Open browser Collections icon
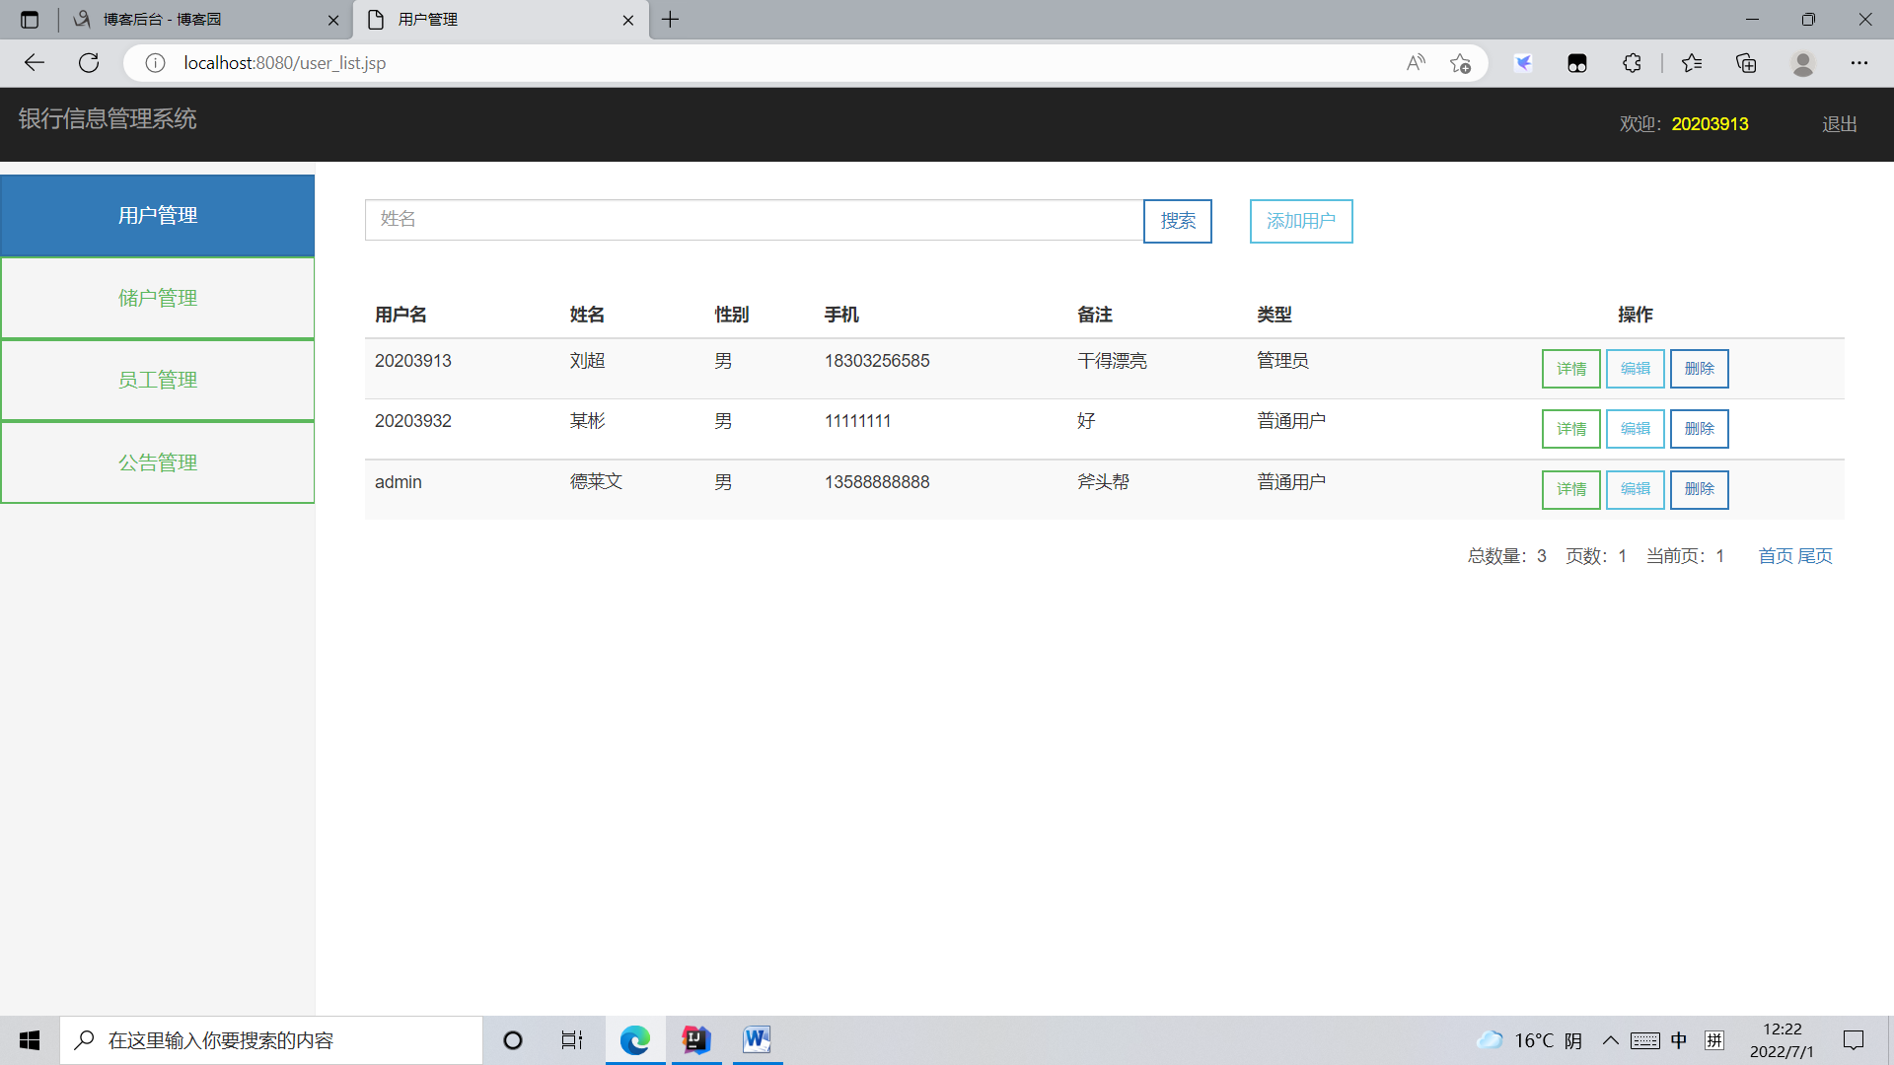 pyautogui.click(x=1746, y=63)
